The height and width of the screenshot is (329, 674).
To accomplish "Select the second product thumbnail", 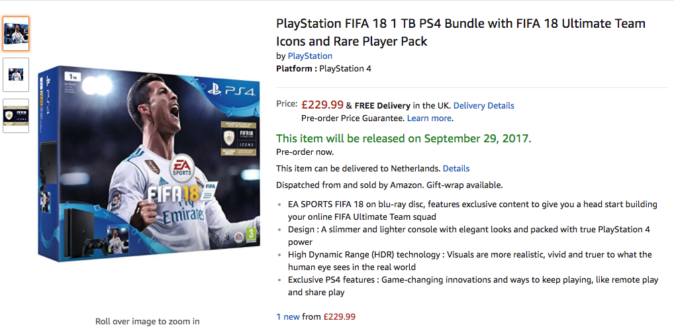I will point(16,74).
